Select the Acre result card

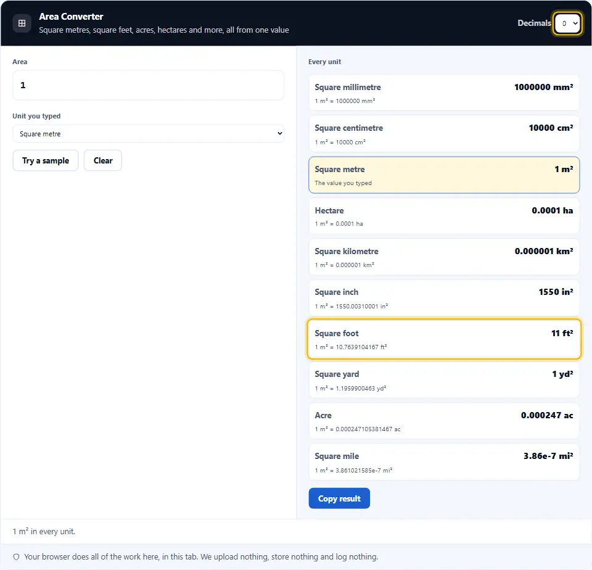444,421
